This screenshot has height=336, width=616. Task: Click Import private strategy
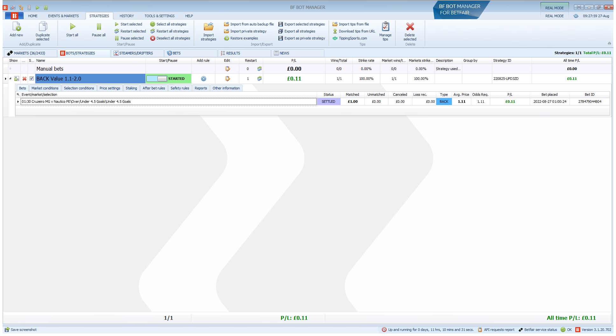(245, 31)
